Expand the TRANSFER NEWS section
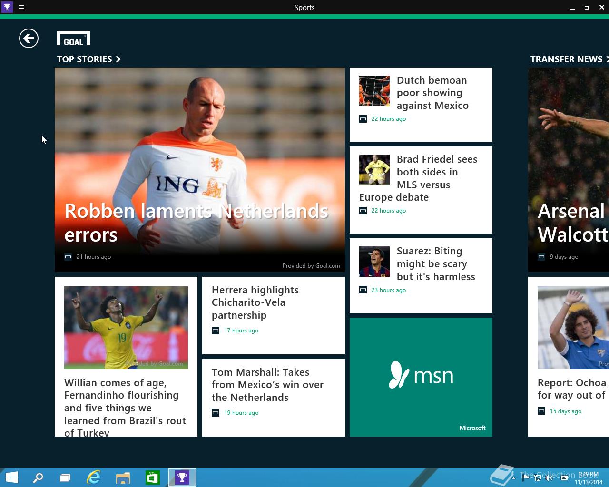The width and height of the screenshot is (609, 487). click(x=570, y=59)
